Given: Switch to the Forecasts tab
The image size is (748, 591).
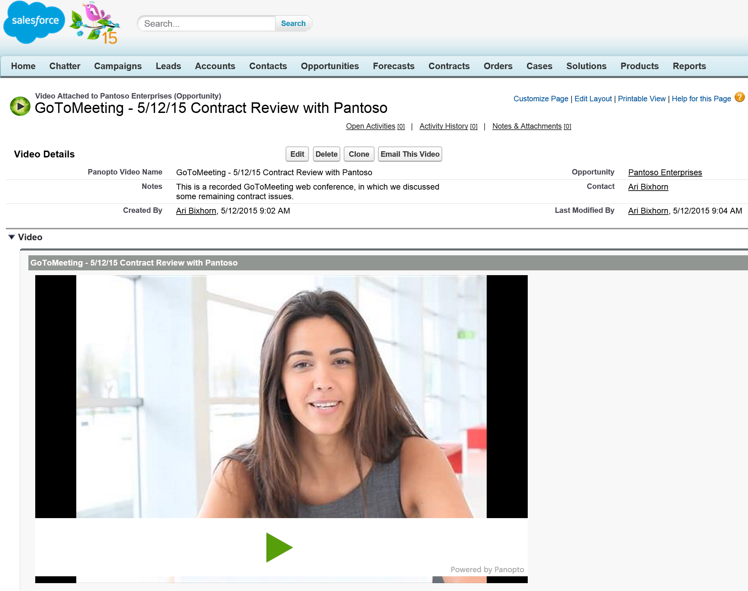Looking at the screenshot, I should 394,66.
